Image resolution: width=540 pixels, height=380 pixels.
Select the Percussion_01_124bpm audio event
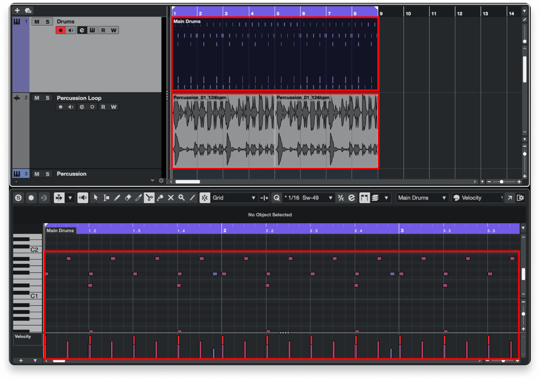(x=224, y=131)
